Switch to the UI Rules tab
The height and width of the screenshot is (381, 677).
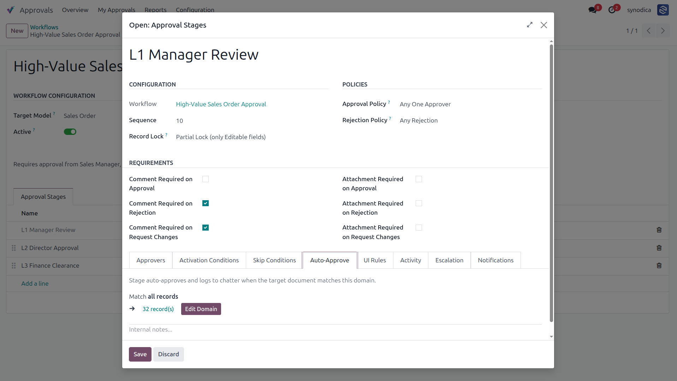(x=375, y=260)
